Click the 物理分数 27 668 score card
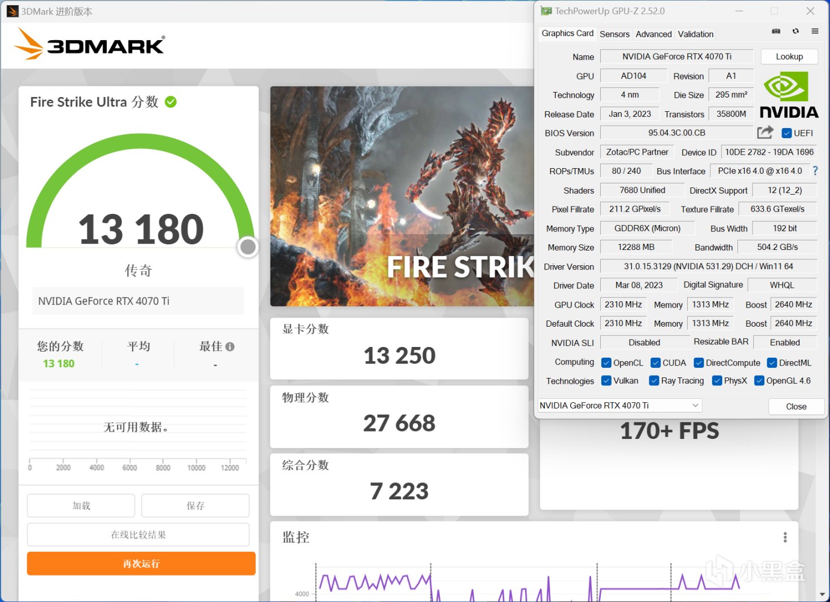The image size is (830, 602). click(x=399, y=416)
